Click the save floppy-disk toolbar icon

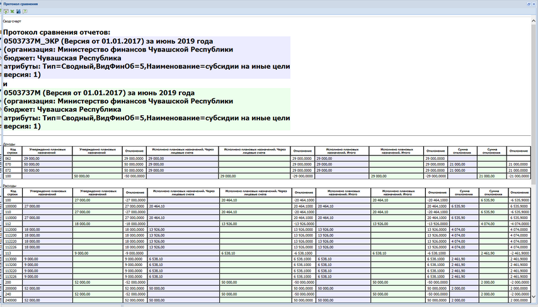pyautogui.click(x=18, y=11)
